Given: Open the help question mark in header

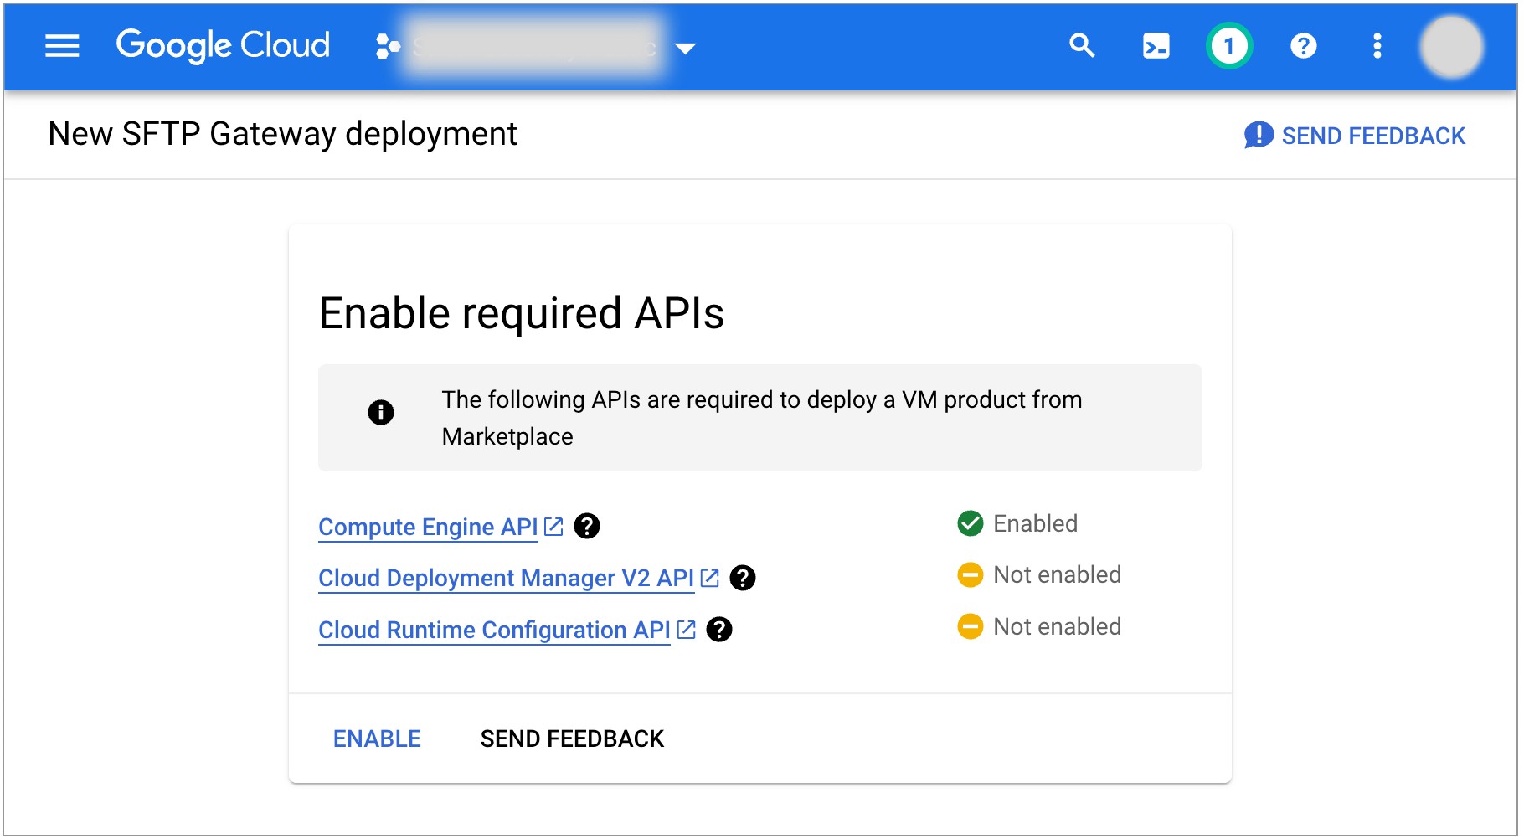Looking at the screenshot, I should coord(1303,46).
